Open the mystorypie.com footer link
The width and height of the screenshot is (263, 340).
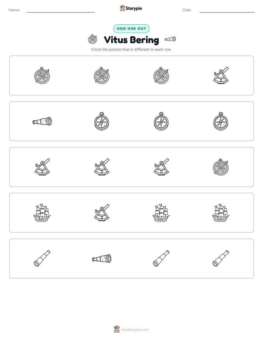[x=131, y=330]
